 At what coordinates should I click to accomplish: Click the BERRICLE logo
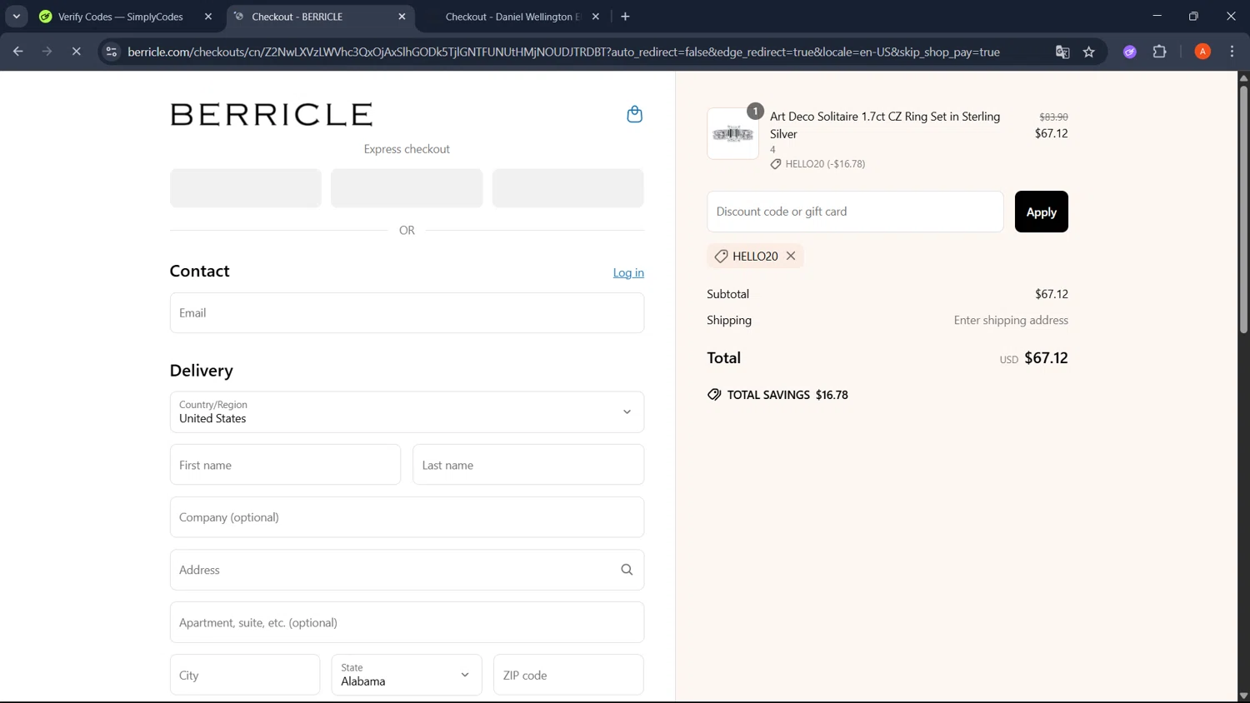click(272, 114)
